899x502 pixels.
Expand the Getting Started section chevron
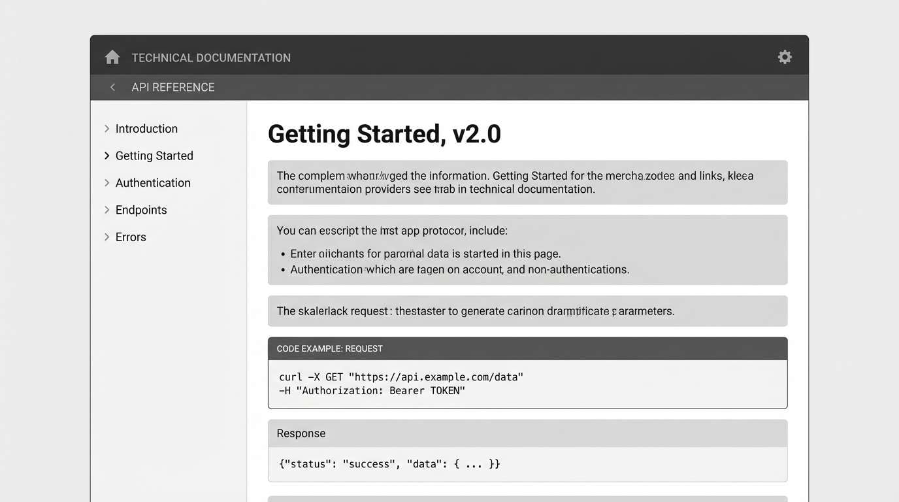click(x=107, y=156)
